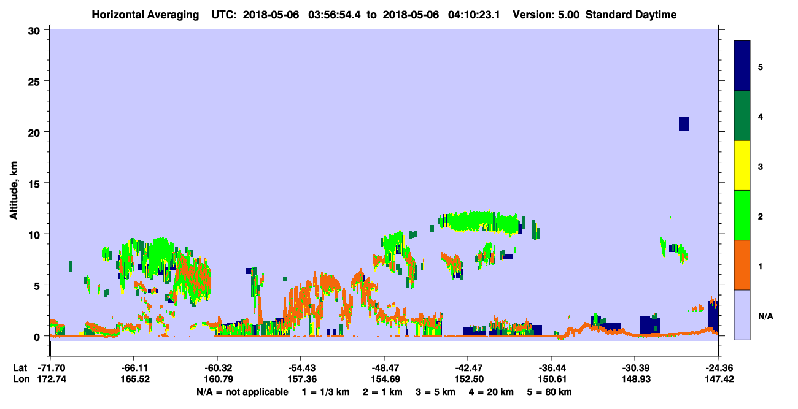Click latitude value '-54.43'
798x409 pixels.
coord(300,367)
